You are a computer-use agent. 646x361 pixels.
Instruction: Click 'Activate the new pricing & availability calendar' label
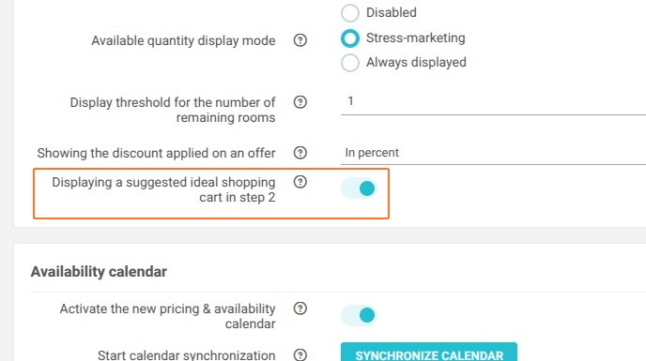coord(168,316)
